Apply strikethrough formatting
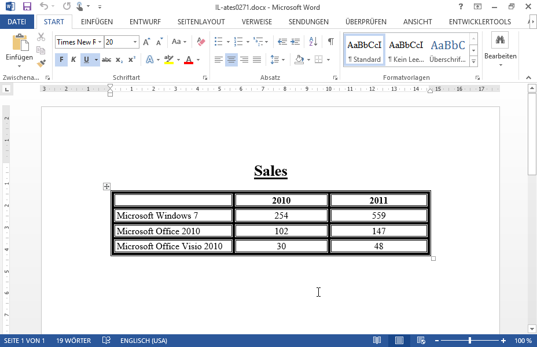 [106, 60]
